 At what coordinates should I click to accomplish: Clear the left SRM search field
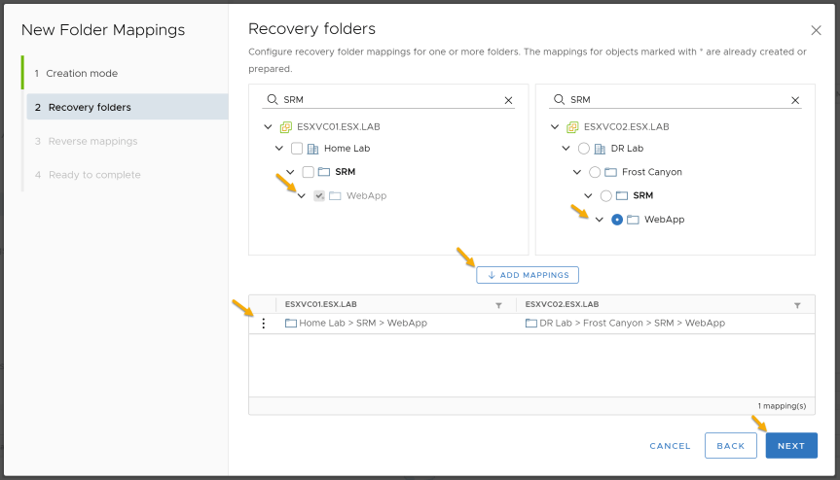click(x=508, y=100)
